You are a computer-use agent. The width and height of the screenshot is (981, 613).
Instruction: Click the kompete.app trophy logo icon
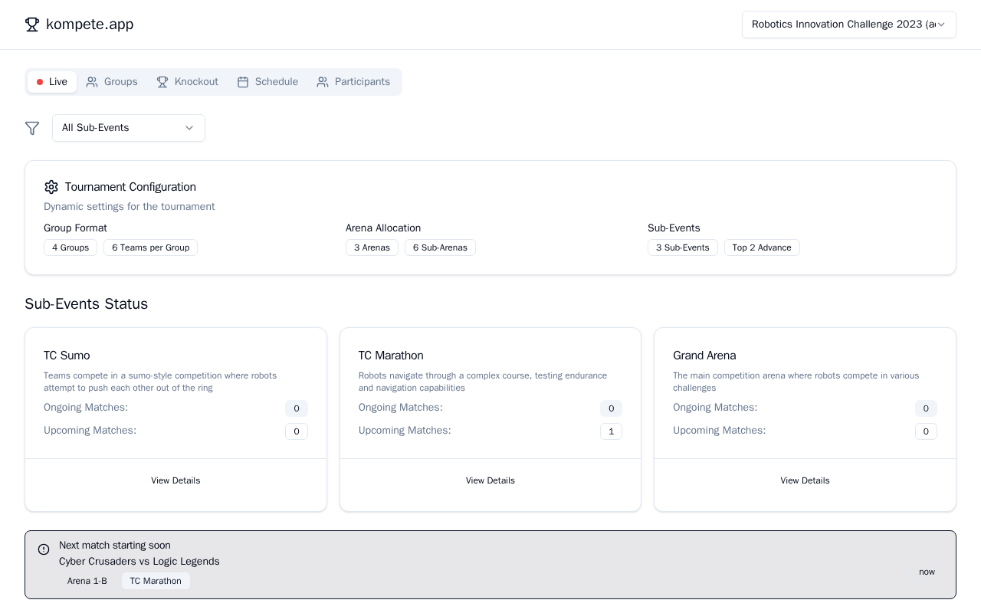pos(32,25)
